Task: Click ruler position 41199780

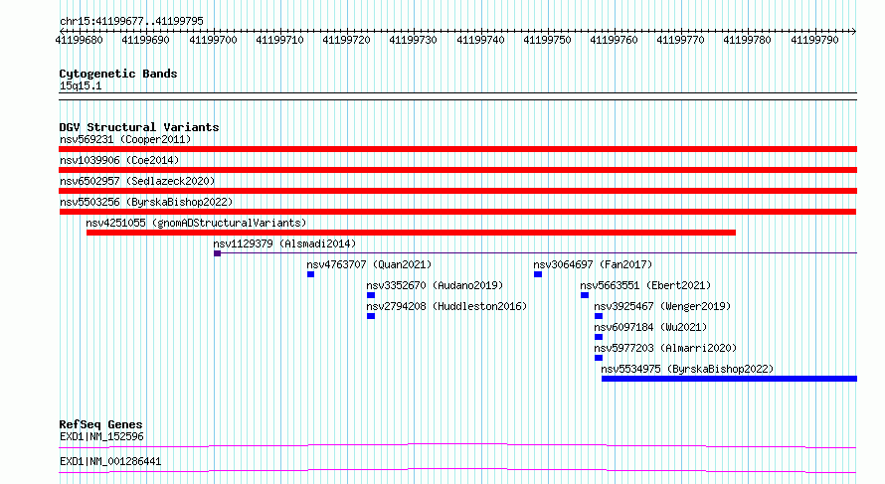Action: pos(748,40)
